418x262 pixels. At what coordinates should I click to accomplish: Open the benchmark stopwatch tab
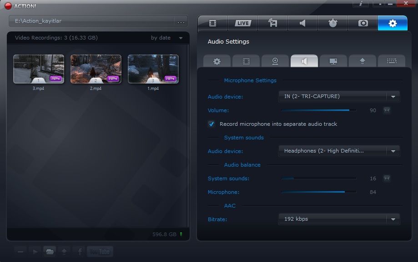click(332, 23)
